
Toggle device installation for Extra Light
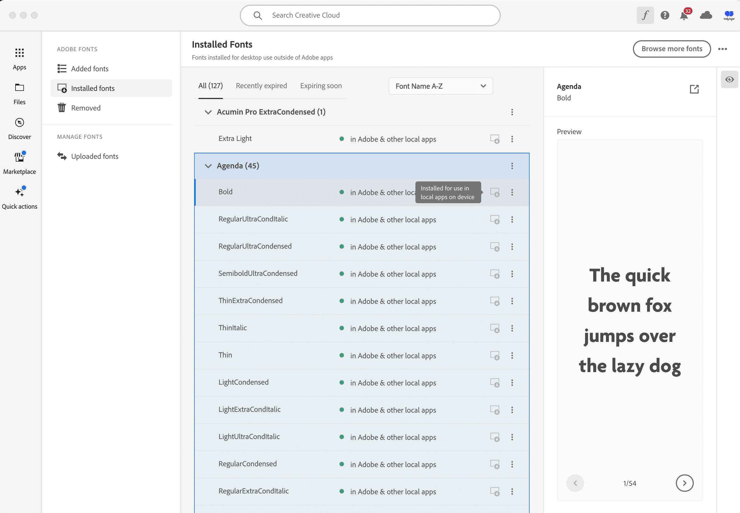(495, 139)
